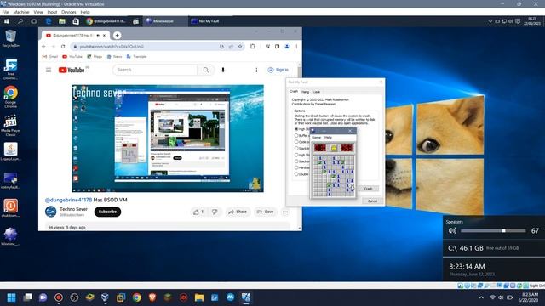
Task: Open YouTube settings three-dot menu
Action: point(256,70)
